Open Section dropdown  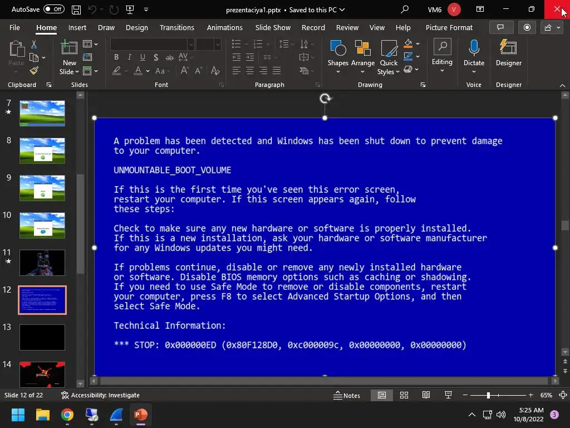tap(90, 71)
